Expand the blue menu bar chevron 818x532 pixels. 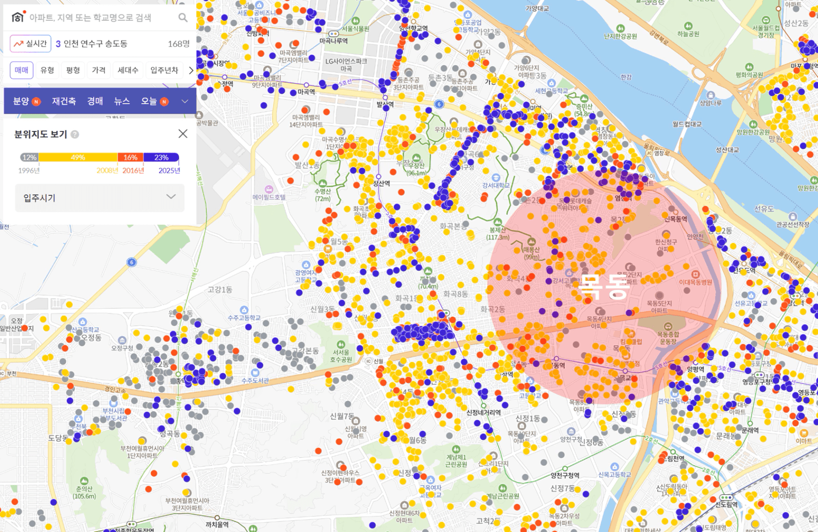pyautogui.click(x=185, y=101)
